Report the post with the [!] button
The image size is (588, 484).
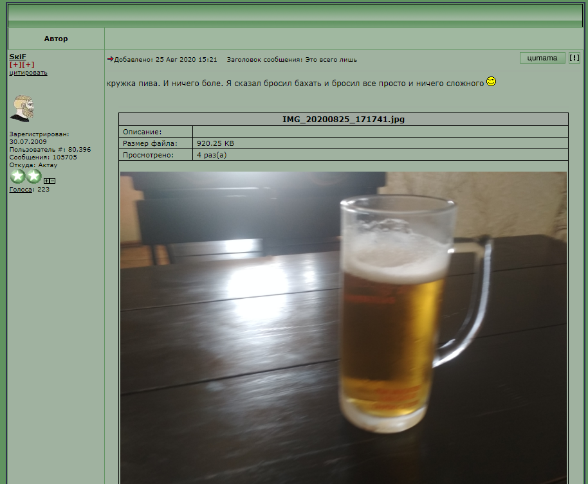574,58
